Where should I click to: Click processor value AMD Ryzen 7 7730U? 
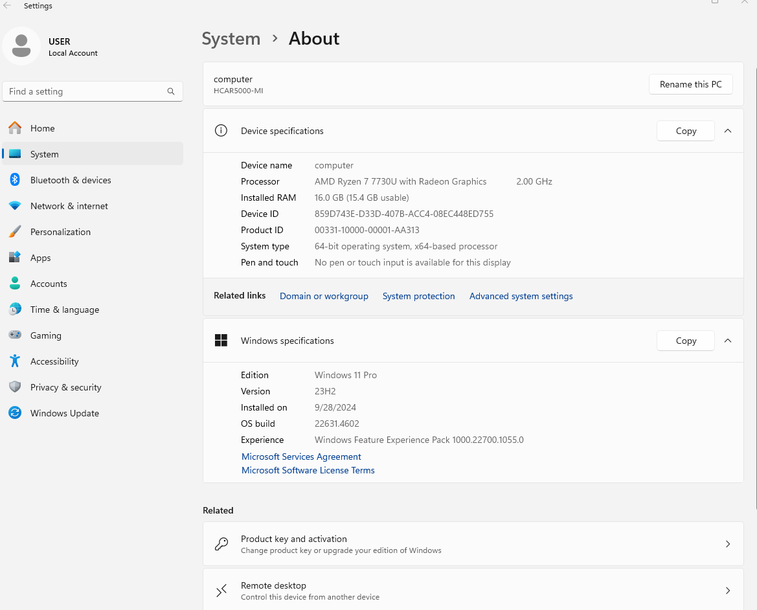pyautogui.click(x=401, y=181)
